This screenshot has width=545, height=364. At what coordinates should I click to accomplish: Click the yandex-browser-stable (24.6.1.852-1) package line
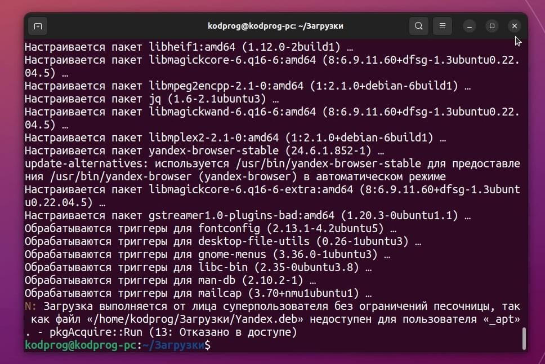tap(204, 150)
